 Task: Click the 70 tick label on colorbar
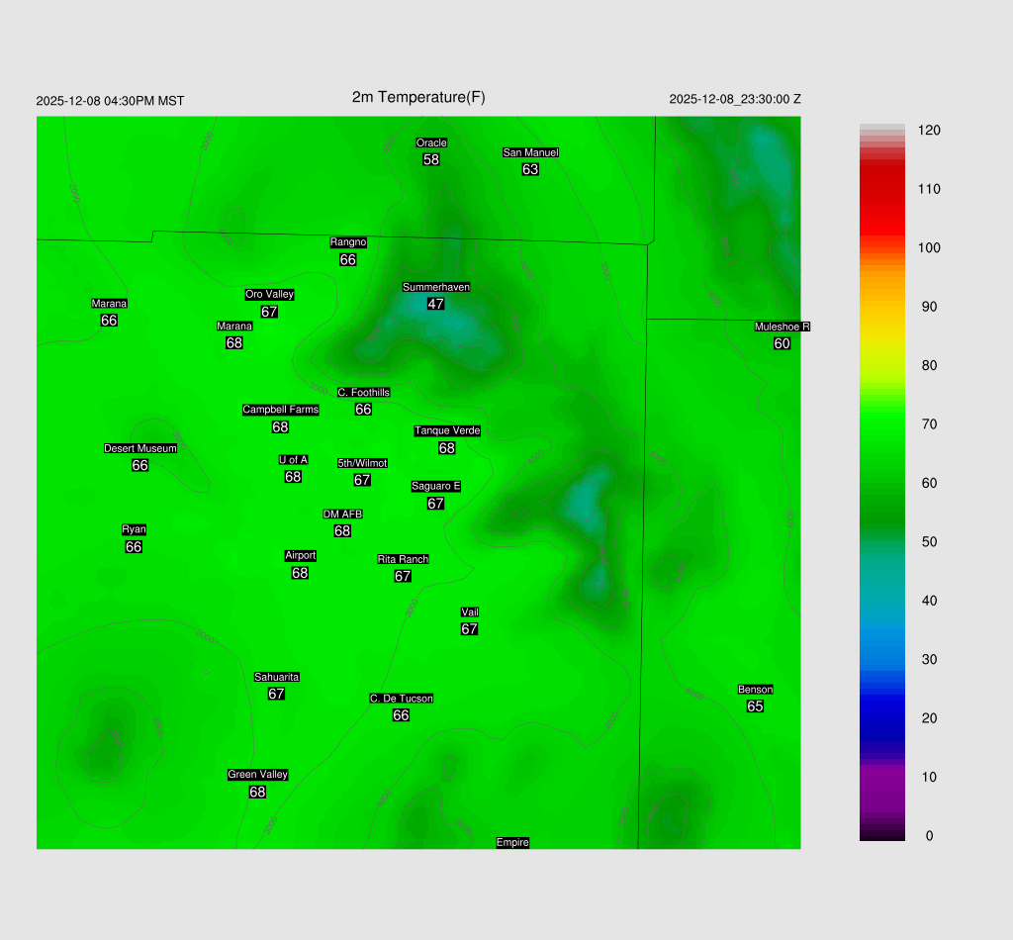(x=929, y=424)
